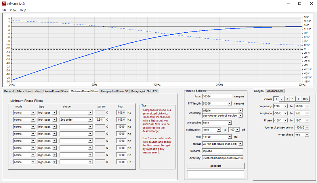Screen dimensions: 317x183
Task: Select view 1 button
Action: tap(276, 99)
